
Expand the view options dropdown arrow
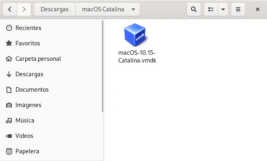pyautogui.click(x=223, y=9)
